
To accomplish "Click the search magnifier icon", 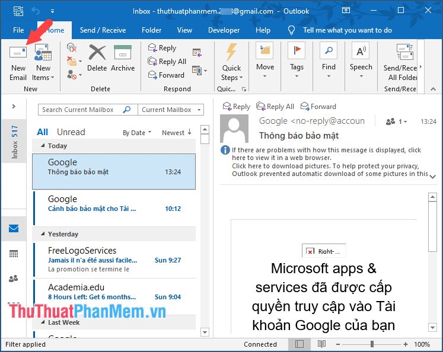I will pos(127,109).
